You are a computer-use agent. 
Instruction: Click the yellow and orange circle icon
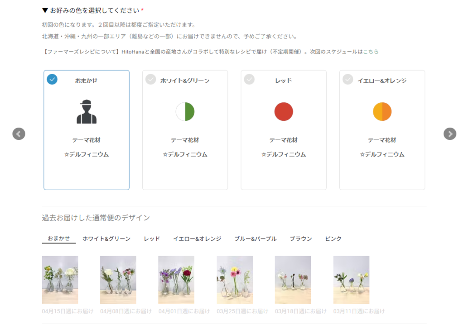point(382,111)
